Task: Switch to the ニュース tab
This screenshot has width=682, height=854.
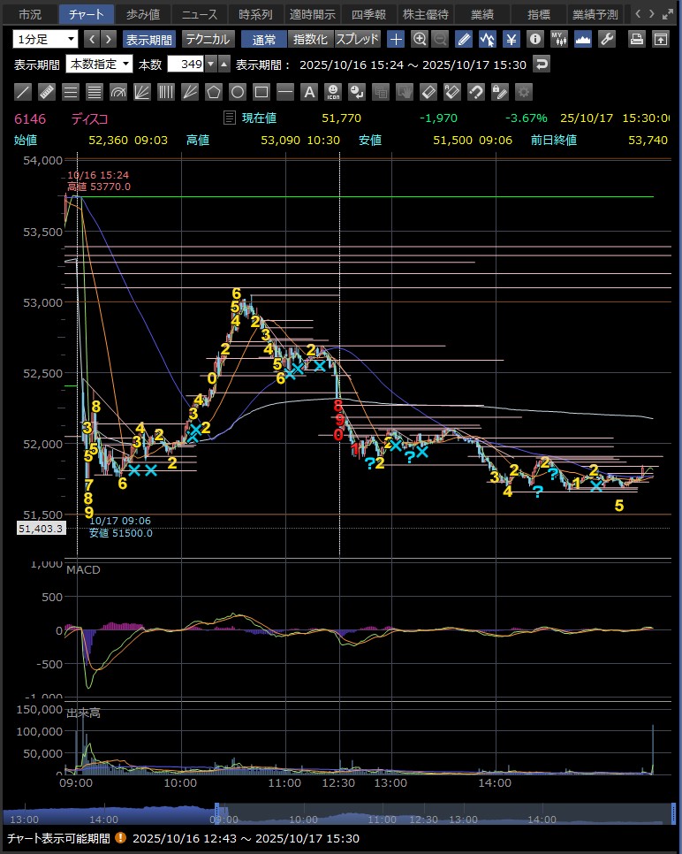Action: pyautogui.click(x=199, y=14)
